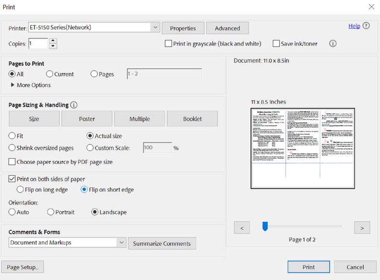Select the Current page radio button

(49, 74)
